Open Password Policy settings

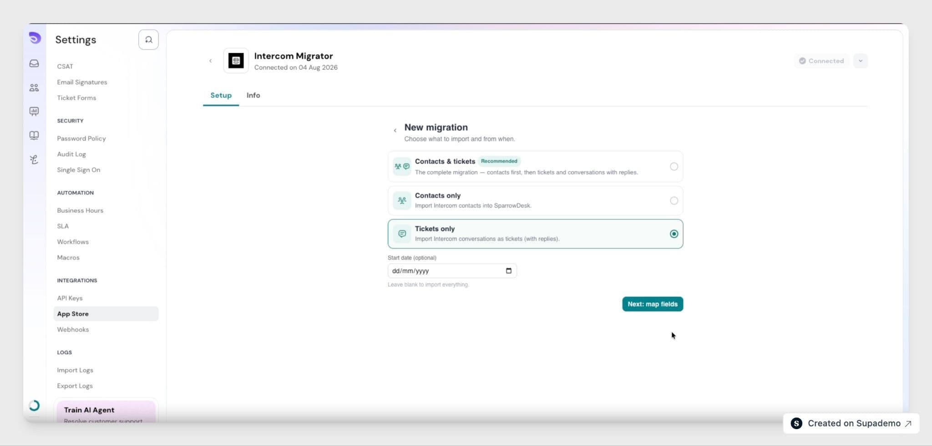tap(81, 138)
